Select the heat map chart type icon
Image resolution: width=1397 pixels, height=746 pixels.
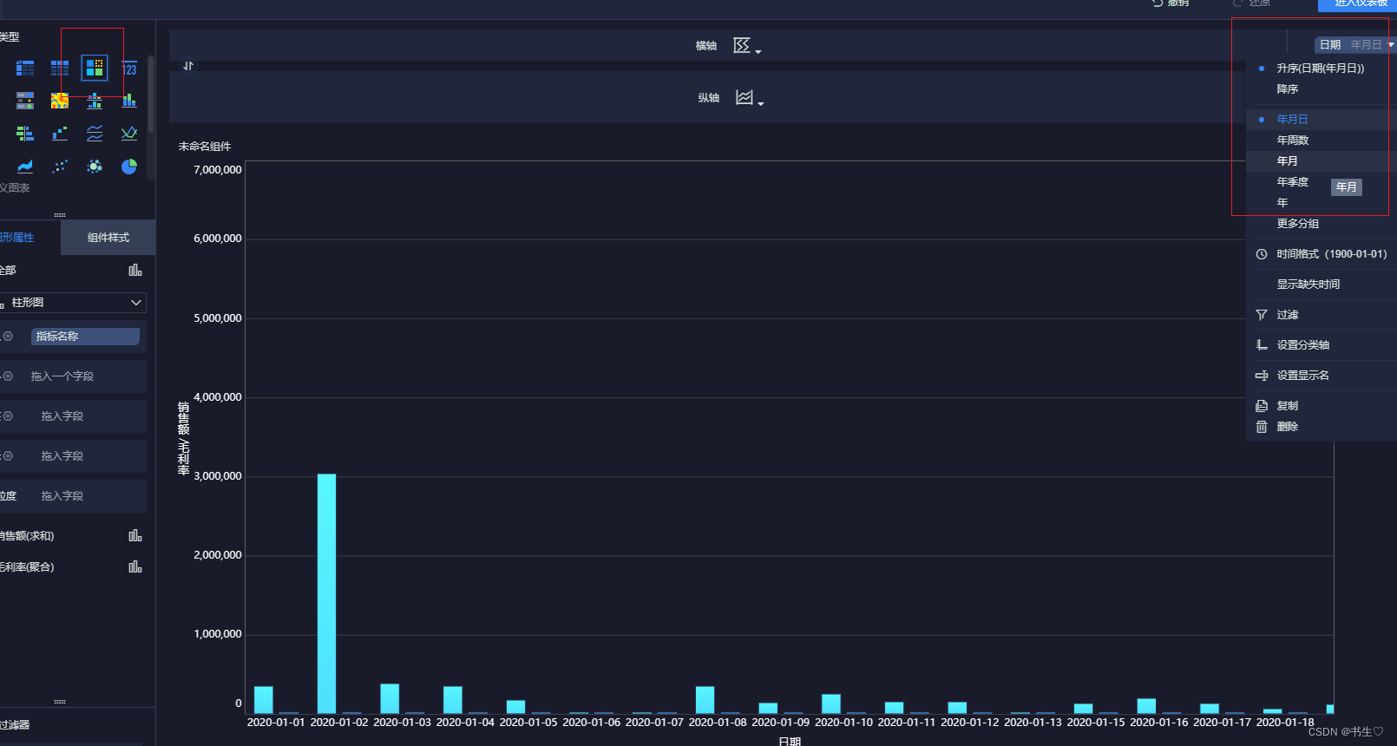60,101
